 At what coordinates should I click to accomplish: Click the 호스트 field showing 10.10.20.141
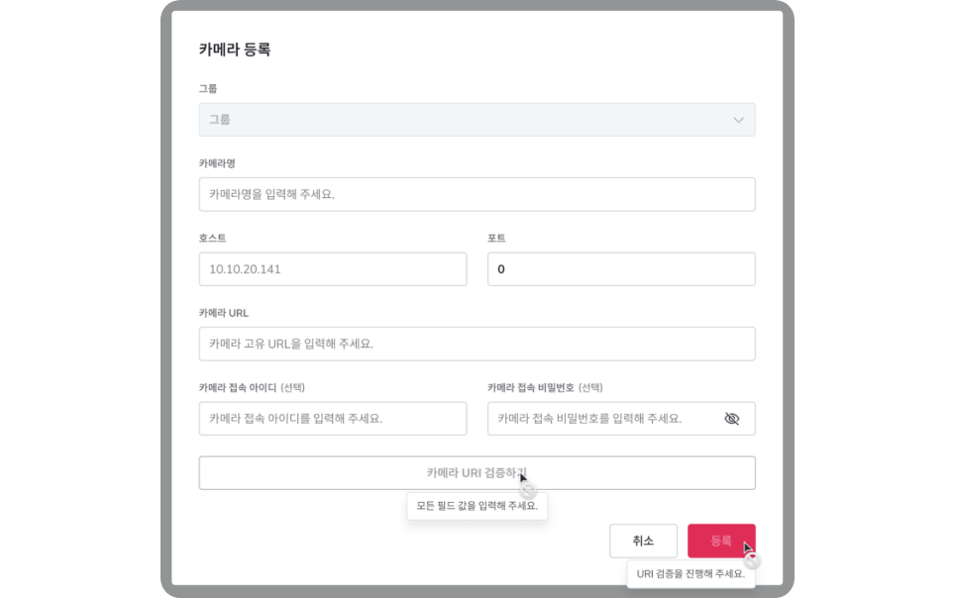pyautogui.click(x=333, y=269)
